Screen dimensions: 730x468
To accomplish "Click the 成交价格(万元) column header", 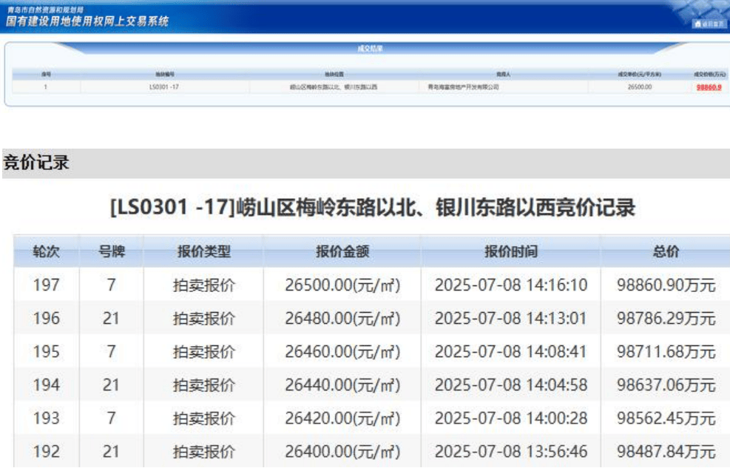I will (709, 75).
